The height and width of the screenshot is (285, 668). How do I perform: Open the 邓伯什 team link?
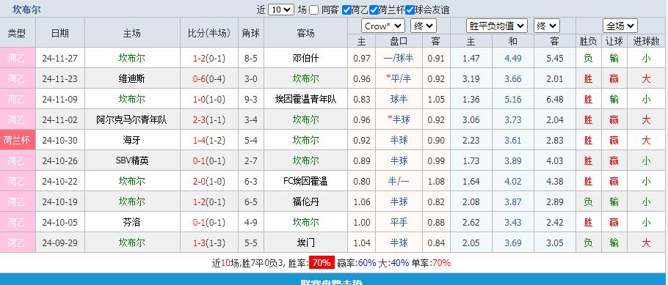point(305,59)
